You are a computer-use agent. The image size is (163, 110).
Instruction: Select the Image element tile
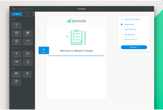17,34
